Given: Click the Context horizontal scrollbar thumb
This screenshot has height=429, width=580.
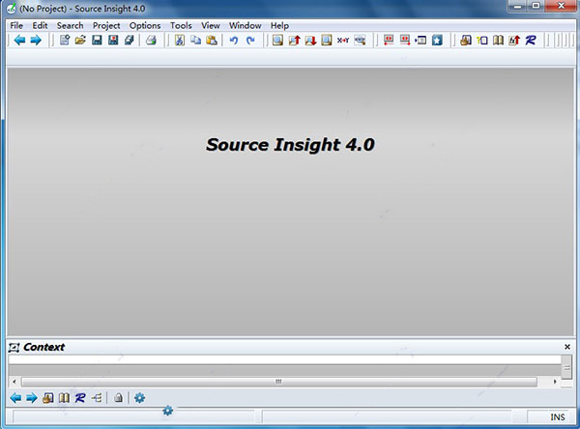Looking at the screenshot, I should click(x=279, y=382).
